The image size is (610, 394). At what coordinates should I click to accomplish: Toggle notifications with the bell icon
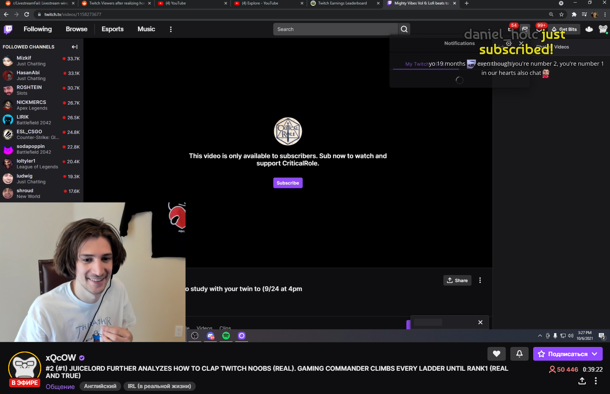point(519,353)
